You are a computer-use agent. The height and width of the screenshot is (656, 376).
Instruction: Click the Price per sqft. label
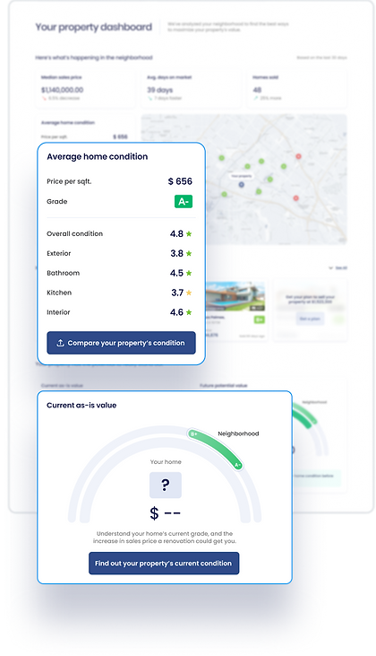click(x=69, y=181)
